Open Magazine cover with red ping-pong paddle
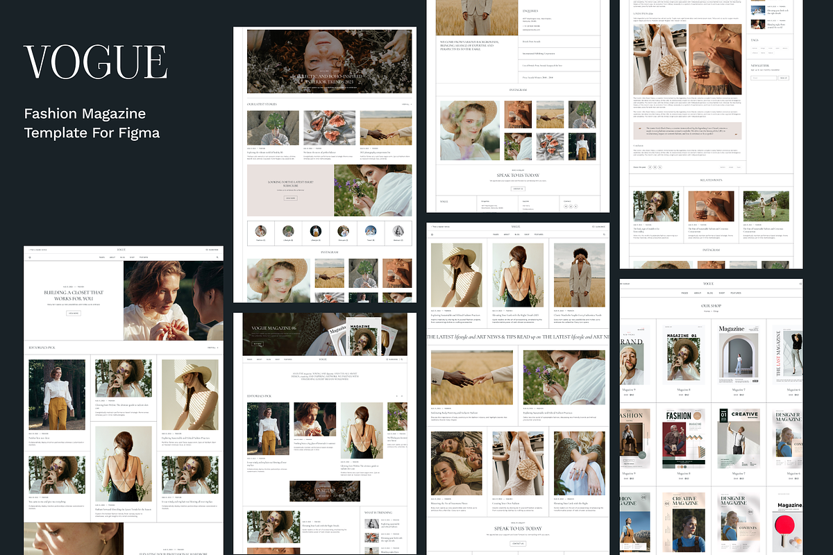 (x=787, y=524)
